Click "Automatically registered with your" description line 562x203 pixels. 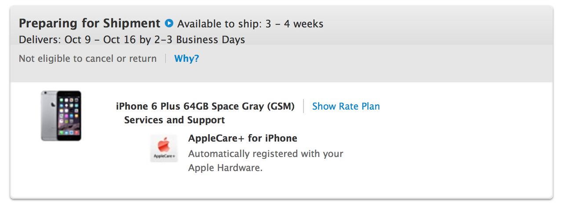pyautogui.click(x=265, y=154)
